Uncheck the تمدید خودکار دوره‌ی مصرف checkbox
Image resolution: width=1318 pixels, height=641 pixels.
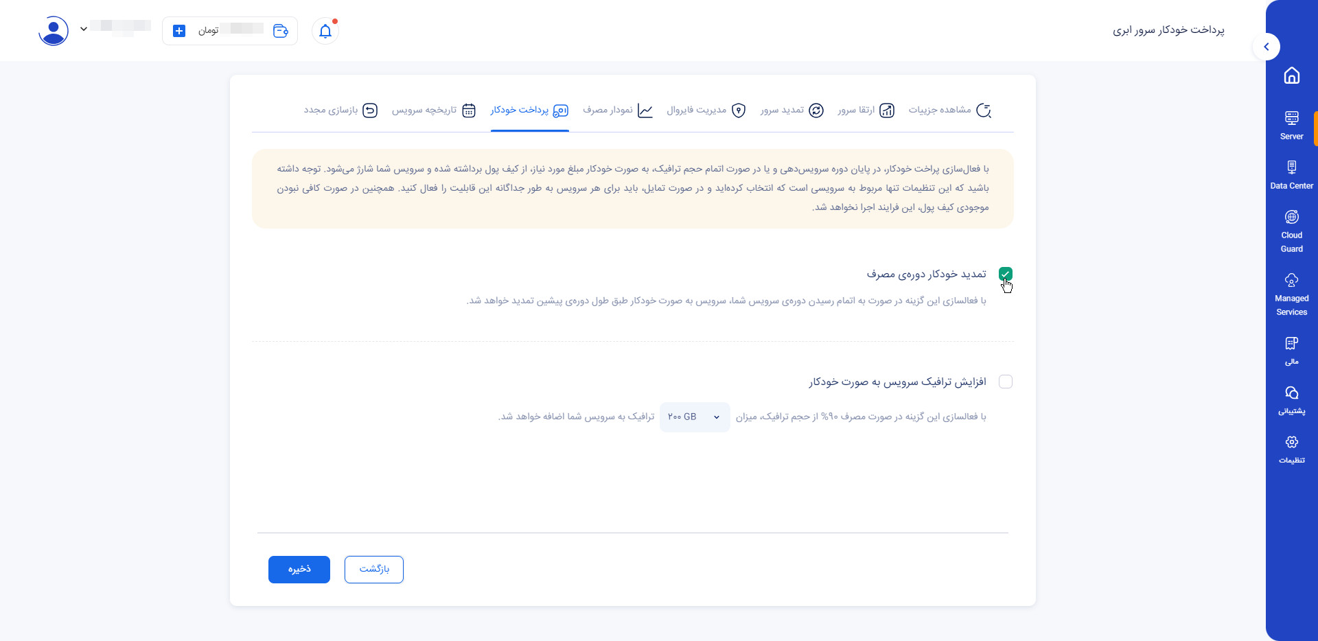tap(1006, 274)
